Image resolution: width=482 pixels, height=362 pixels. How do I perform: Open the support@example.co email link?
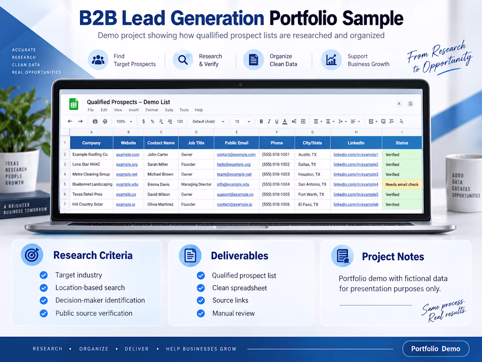tap(235, 194)
